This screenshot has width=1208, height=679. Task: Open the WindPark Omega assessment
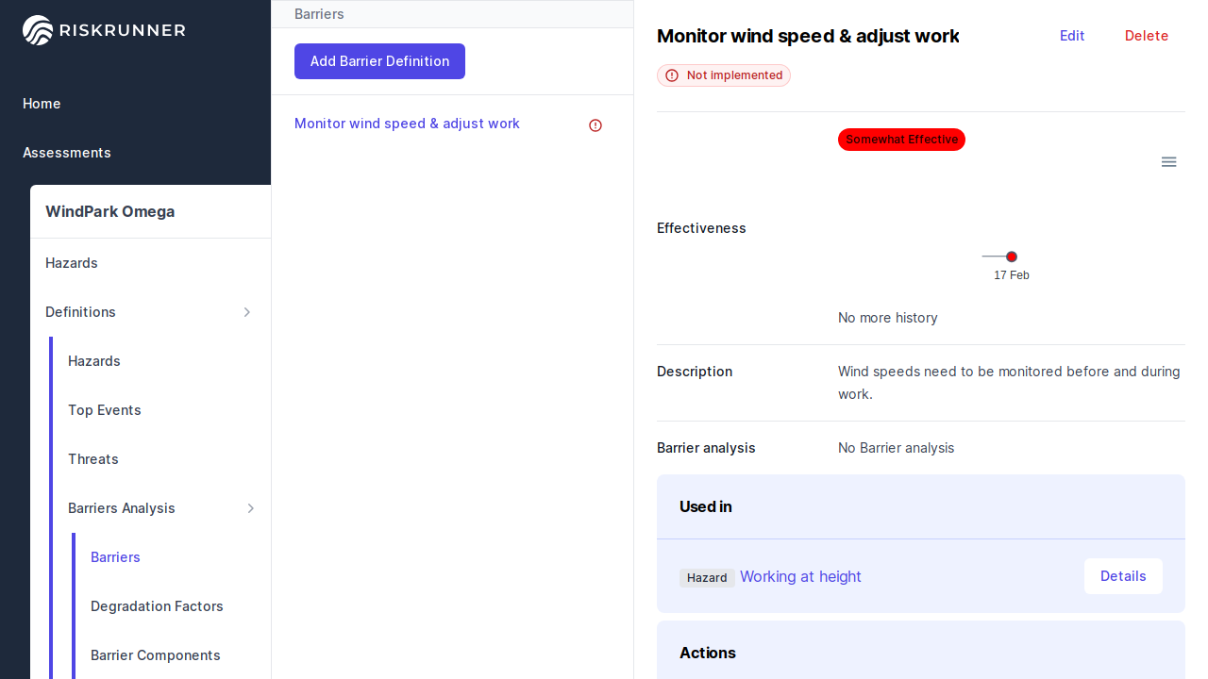(x=110, y=211)
